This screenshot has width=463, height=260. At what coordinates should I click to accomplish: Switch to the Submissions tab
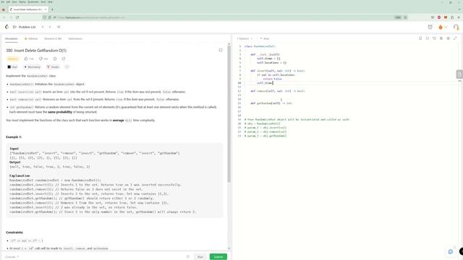tap(75, 38)
